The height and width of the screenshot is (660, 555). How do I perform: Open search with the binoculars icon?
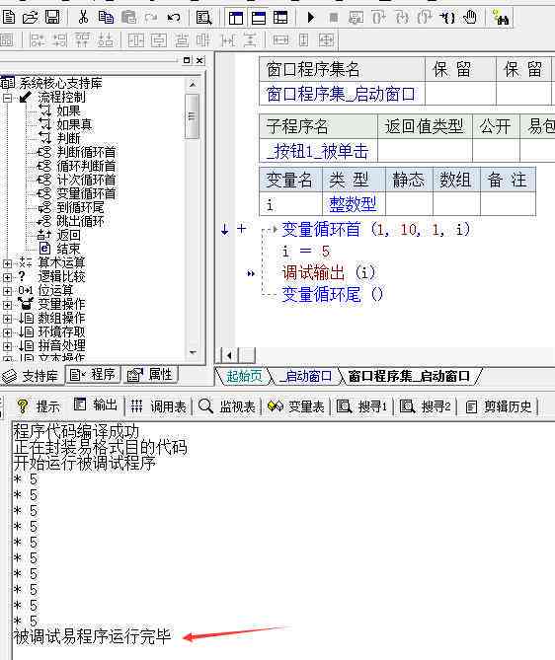(501, 18)
